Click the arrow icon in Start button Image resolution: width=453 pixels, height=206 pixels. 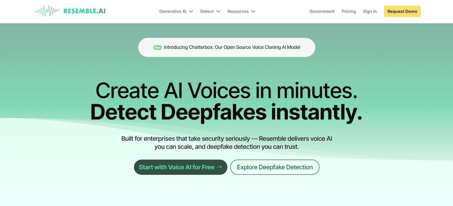[219, 167]
